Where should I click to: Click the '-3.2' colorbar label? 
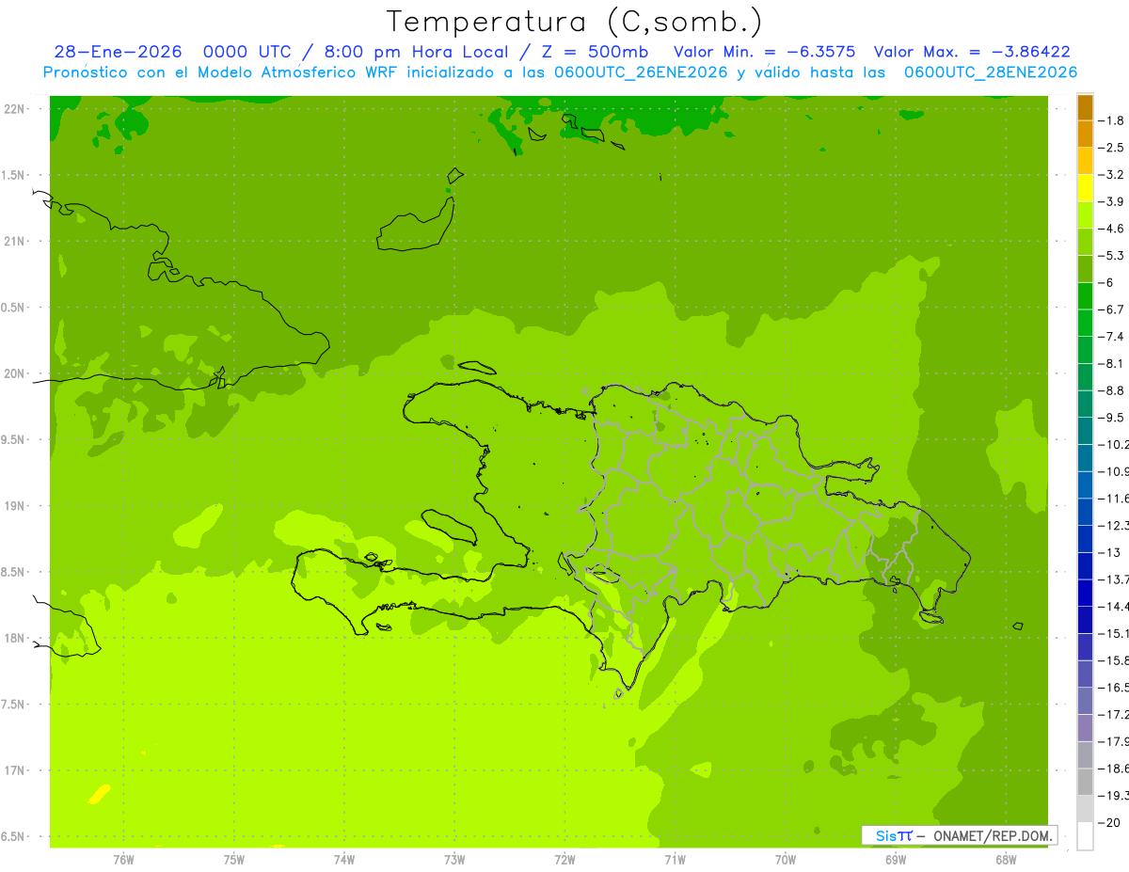pyautogui.click(x=1111, y=174)
